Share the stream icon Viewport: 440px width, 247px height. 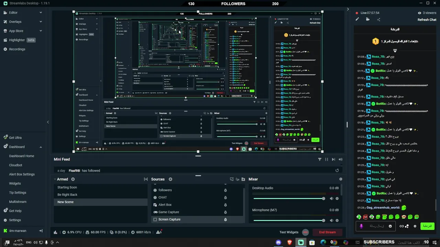(x=378, y=20)
